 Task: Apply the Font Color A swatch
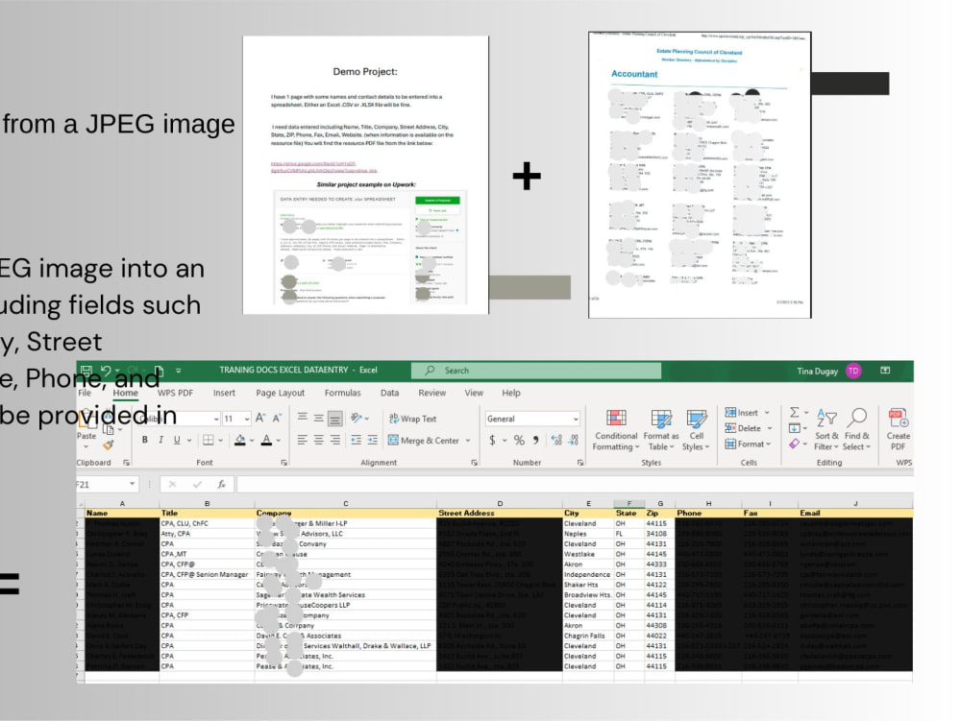click(x=266, y=440)
